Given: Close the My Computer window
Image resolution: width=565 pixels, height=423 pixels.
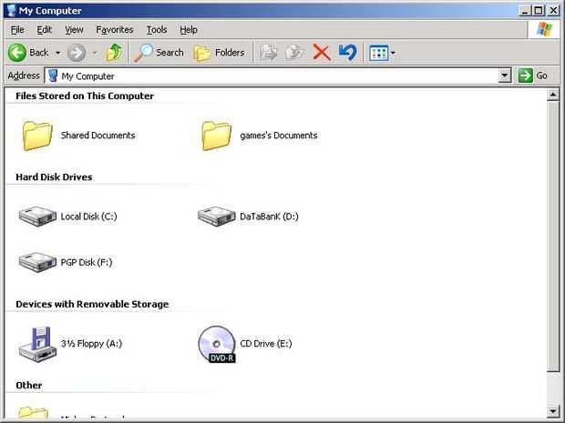Looking at the screenshot, I should (x=553, y=11).
